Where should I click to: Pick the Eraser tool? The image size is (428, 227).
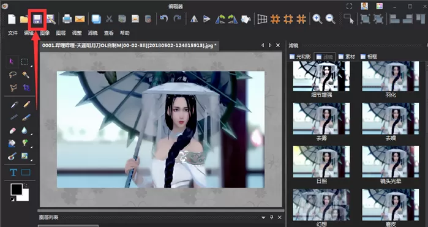tap(13, 131)
